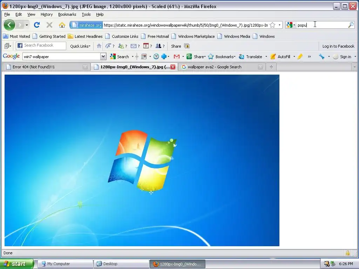
Task: Click the Facebook photo upload icon
Action: (187, 46)
